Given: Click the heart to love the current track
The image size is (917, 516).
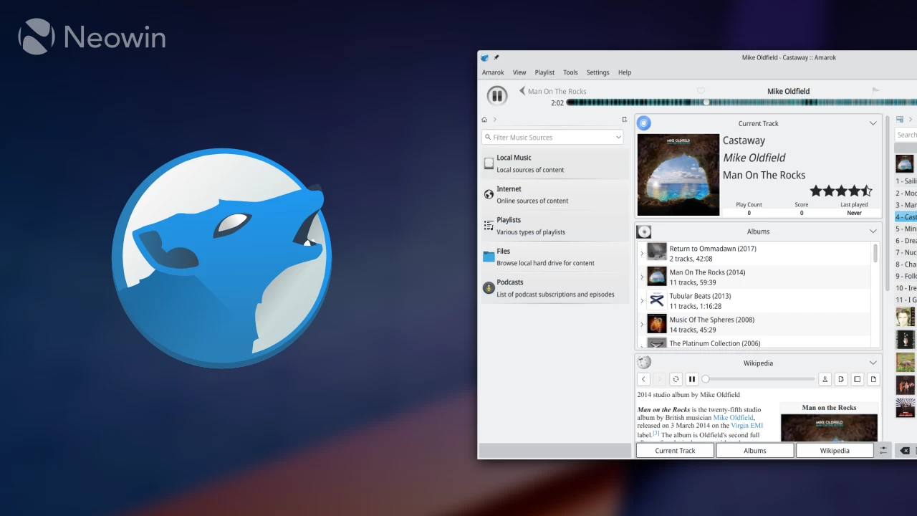Looking at the screenshot, I should pyautogui.click(x=701, y=91).
